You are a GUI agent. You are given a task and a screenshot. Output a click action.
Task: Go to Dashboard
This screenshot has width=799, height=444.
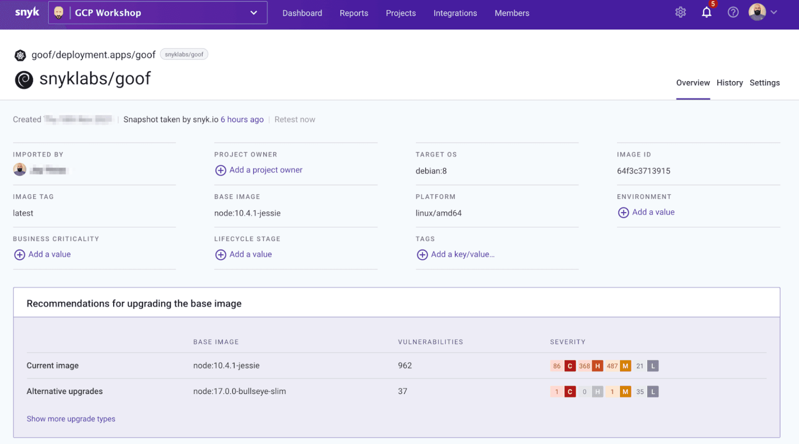[302, 13]
